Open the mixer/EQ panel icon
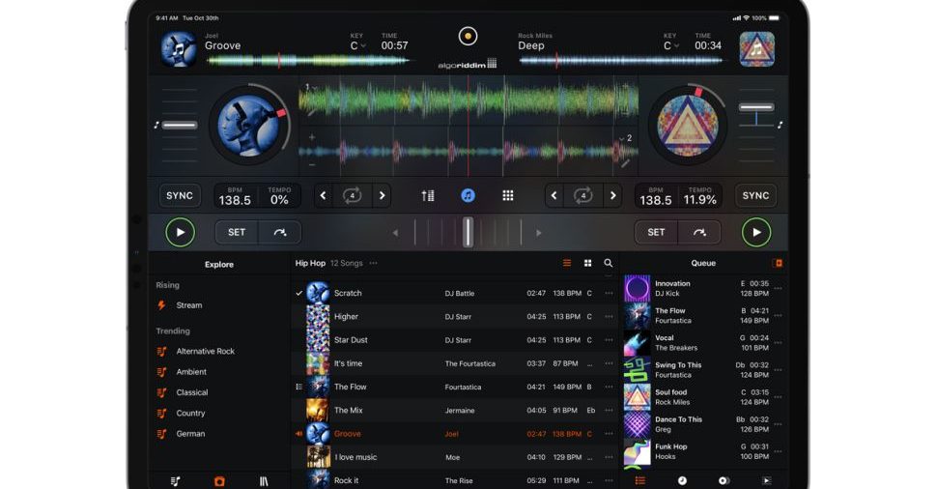The height and width of the screenshot is (489, 937). tap(427, 195)
